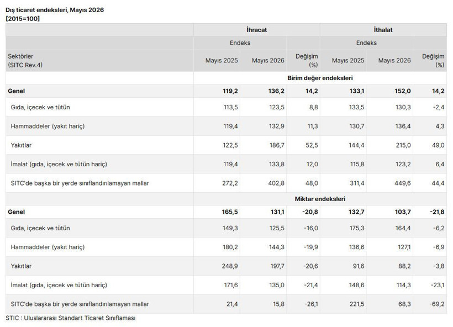Select Gıda, içecek ve tütün quantity row label
The image size is (453, 327).
coord(40,228)
